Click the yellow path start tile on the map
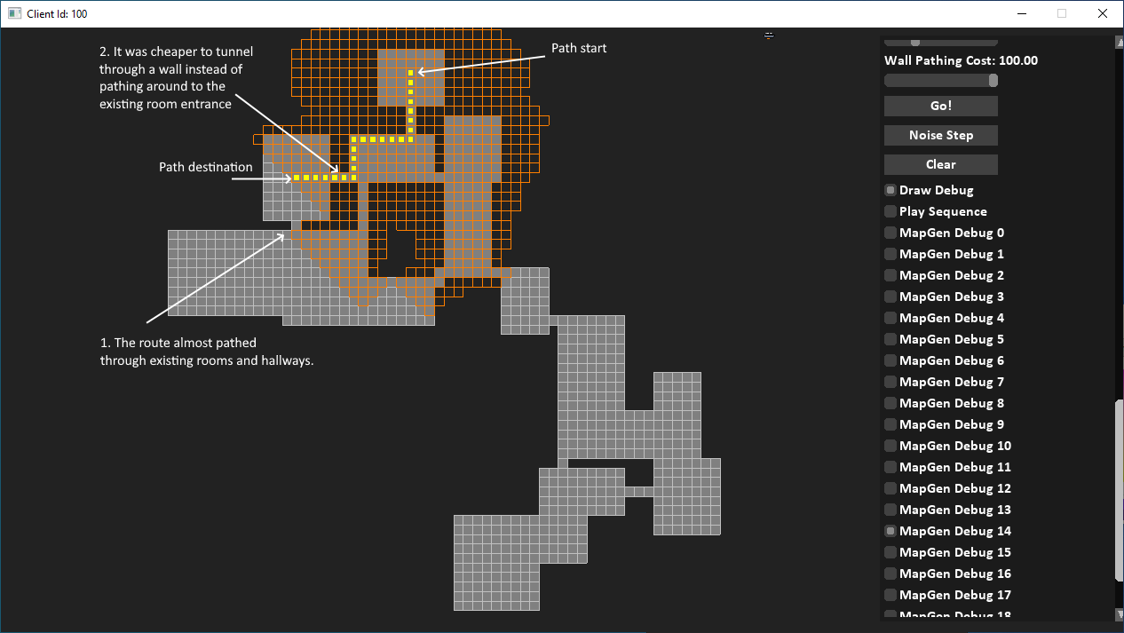 coord(410,73)
